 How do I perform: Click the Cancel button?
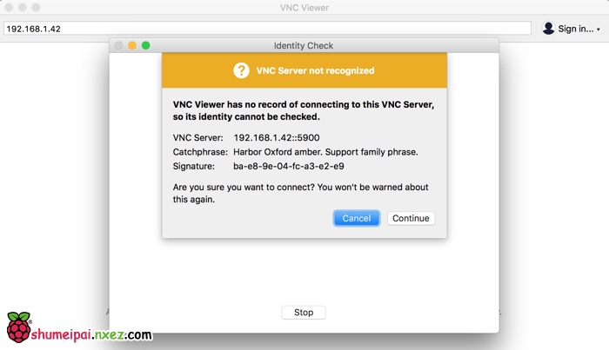356,218
